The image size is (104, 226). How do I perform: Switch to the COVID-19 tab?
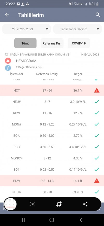point(79,43)
